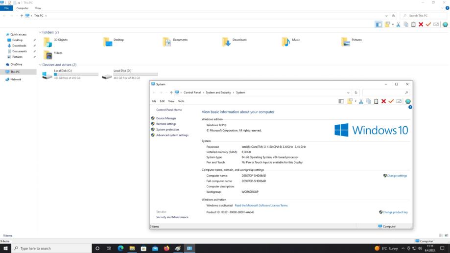450x253 pixels.
Task: Click red Delete X in This PC toolbar
Action: point(421,24)
